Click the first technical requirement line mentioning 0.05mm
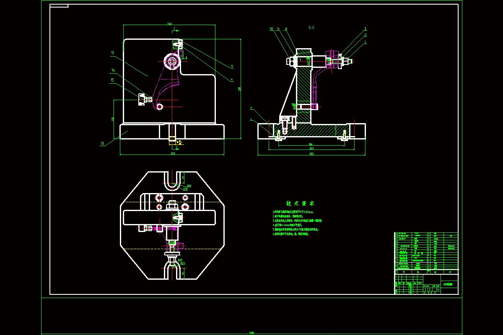The width and height of the screenshot is (503, 335). pyautogui.click(x=293, y=212)
